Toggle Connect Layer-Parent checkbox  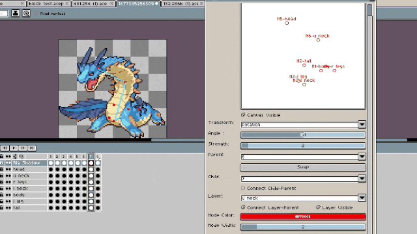[x=243, y=207]
